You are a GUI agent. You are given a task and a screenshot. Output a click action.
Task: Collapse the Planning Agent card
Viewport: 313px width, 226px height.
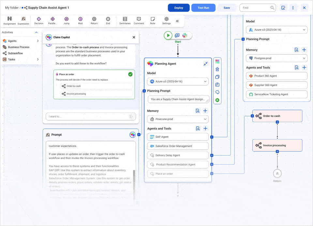(206, 64)
